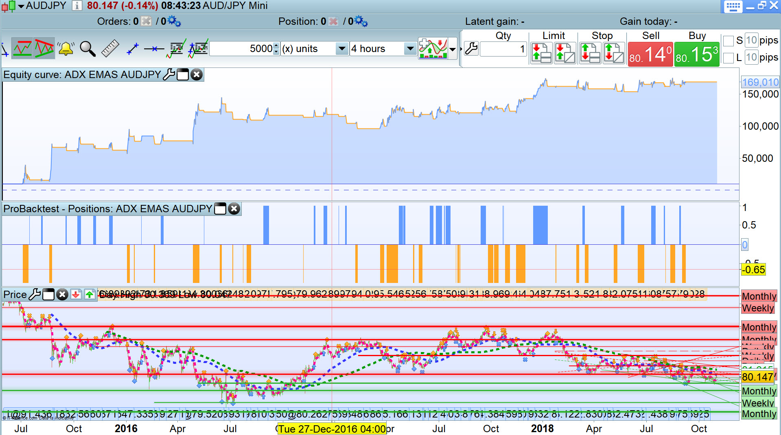Toggle the horizontal support/resistance lines tool
Image resolution: width=781 pixels, height=435 pixels.
22,49
